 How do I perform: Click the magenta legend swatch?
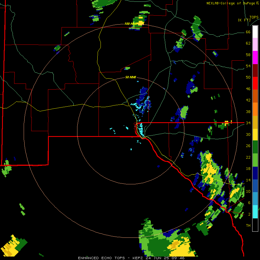[x=255, y=57]
